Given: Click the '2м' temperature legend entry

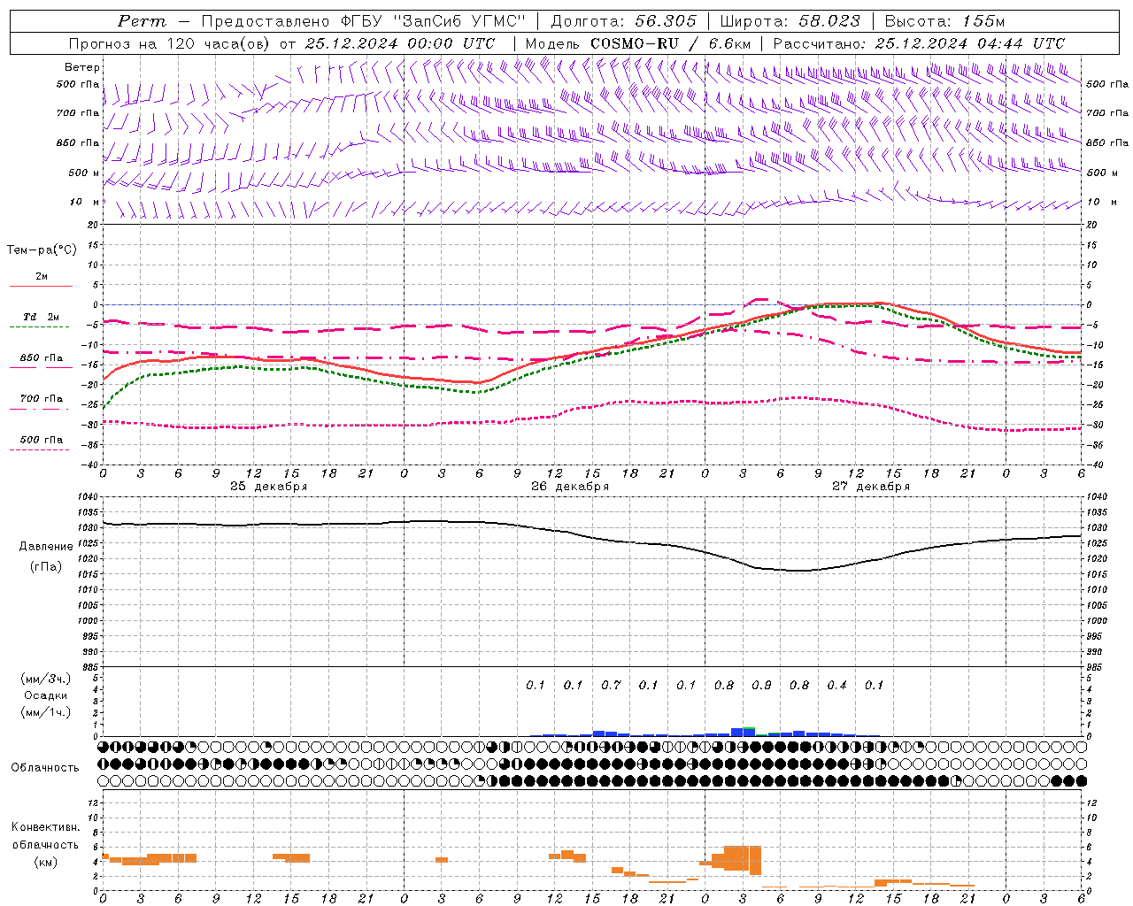Looking at the screenshot, I should tap(42, 277).
